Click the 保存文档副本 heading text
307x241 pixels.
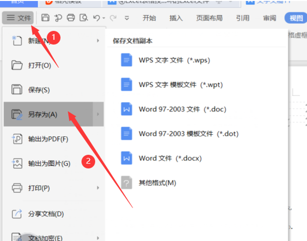point(132,41)
